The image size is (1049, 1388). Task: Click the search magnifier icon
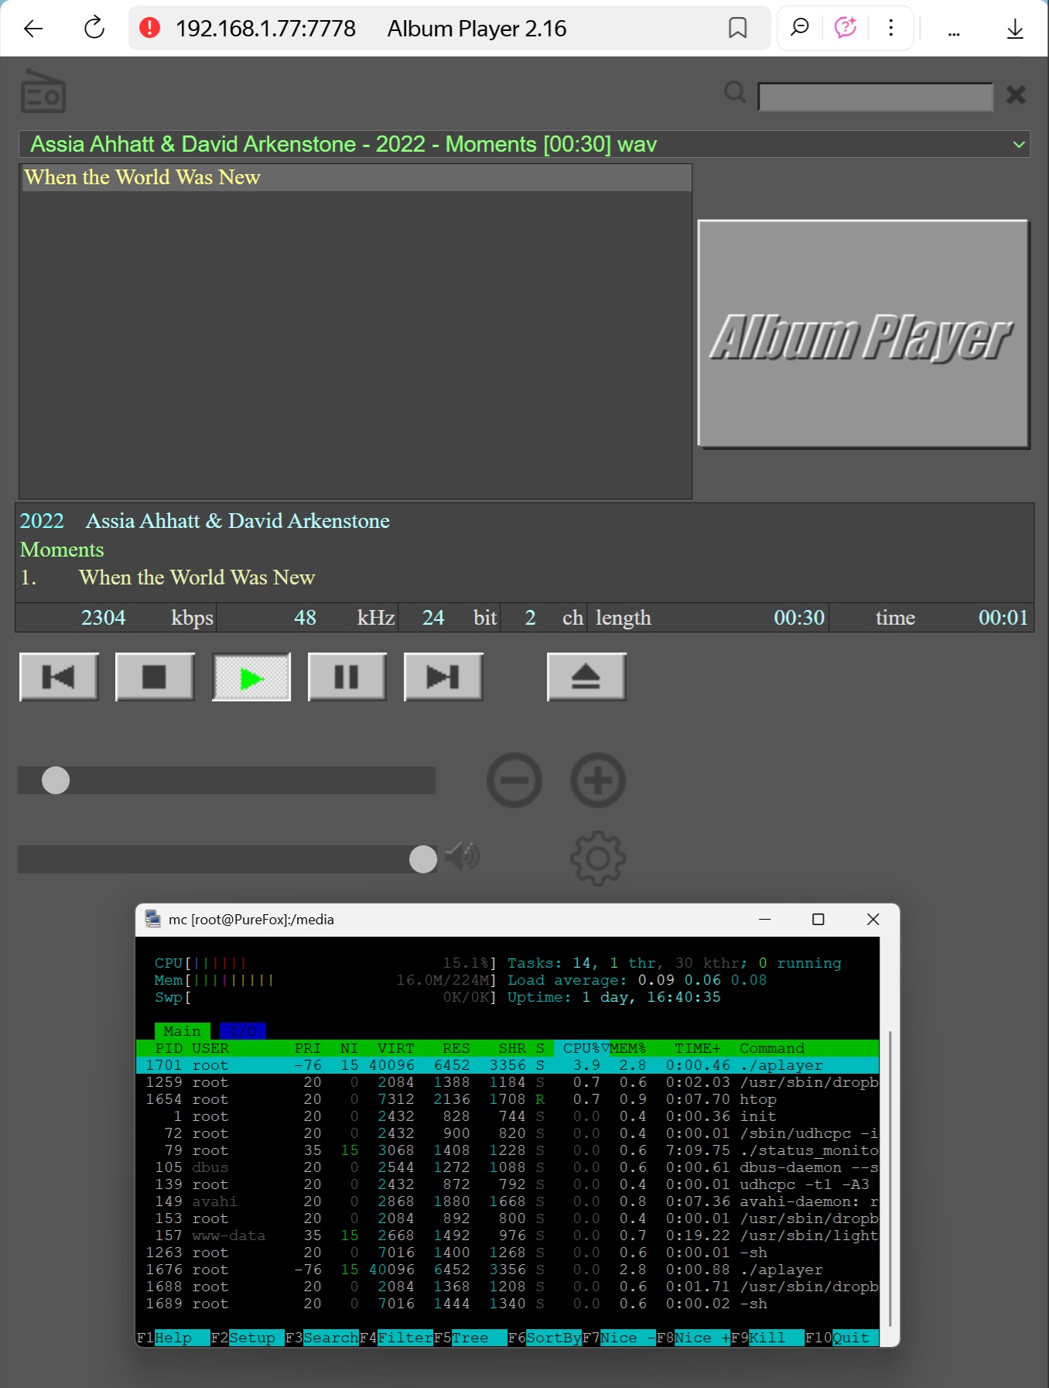coord(734,93)
